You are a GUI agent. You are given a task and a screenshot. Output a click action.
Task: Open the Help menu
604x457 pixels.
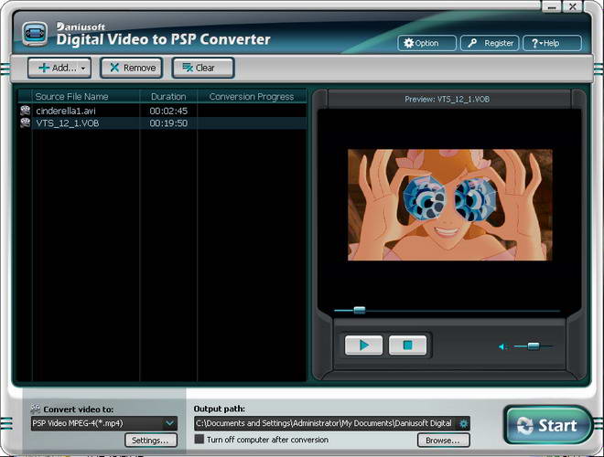[x=552, y=43]
